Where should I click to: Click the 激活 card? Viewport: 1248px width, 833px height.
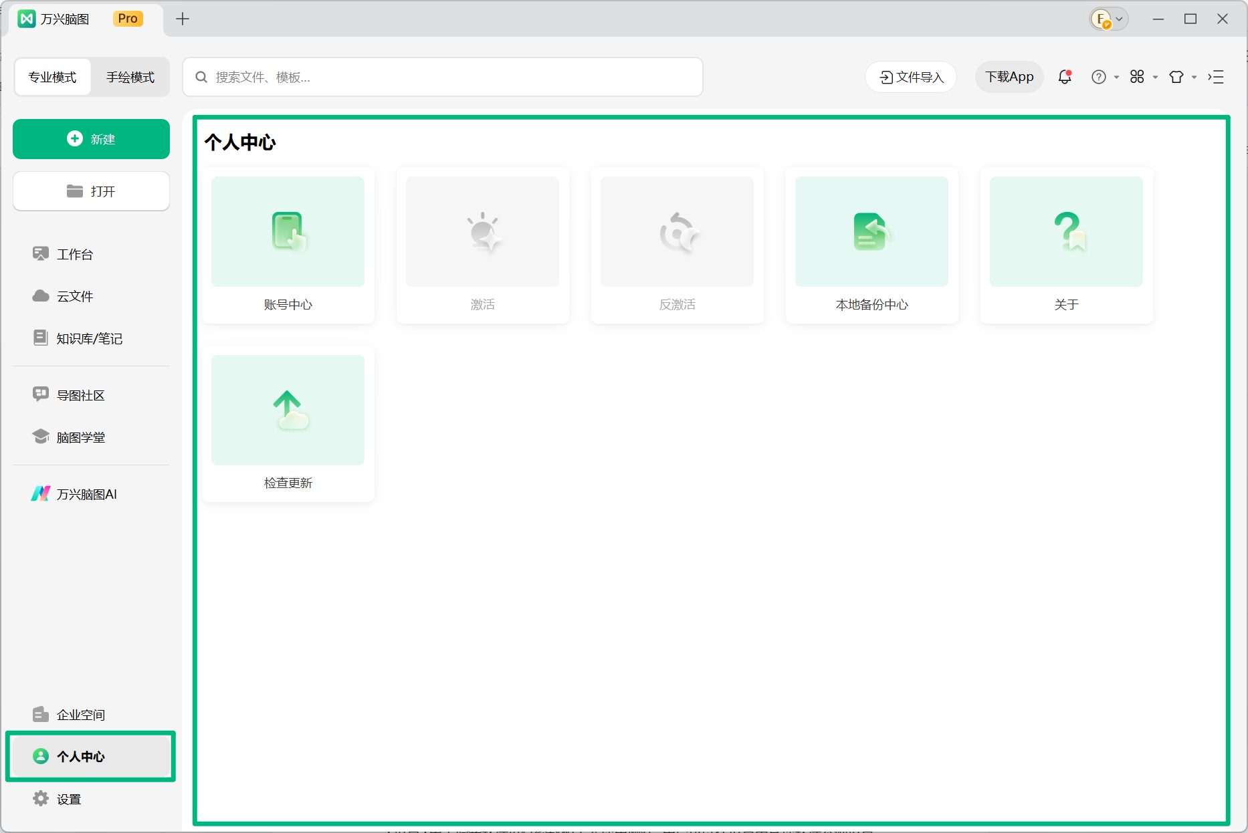click(x=483, y=245)
